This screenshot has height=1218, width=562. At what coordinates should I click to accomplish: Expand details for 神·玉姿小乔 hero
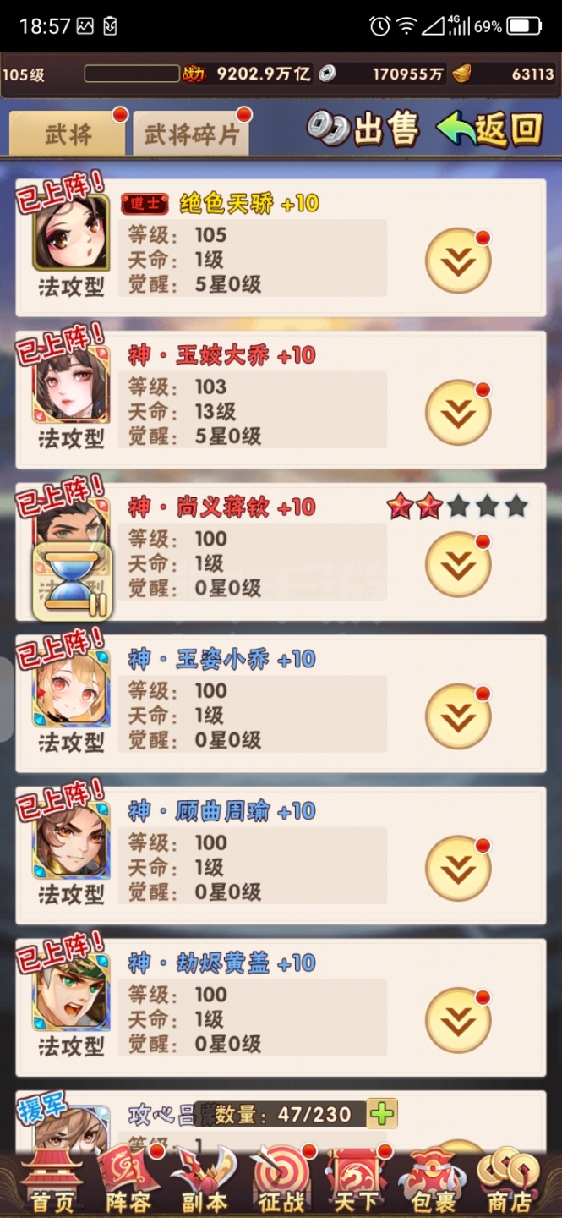459,717
